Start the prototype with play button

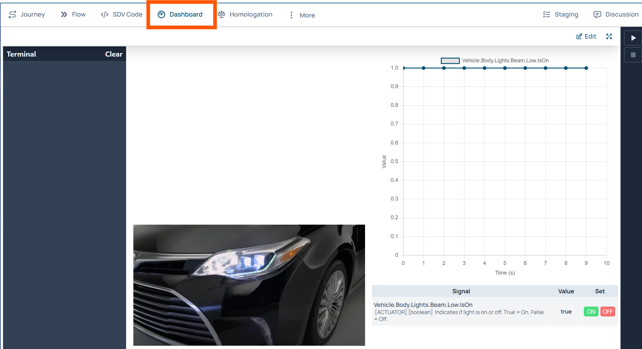(x=633, y=38)
